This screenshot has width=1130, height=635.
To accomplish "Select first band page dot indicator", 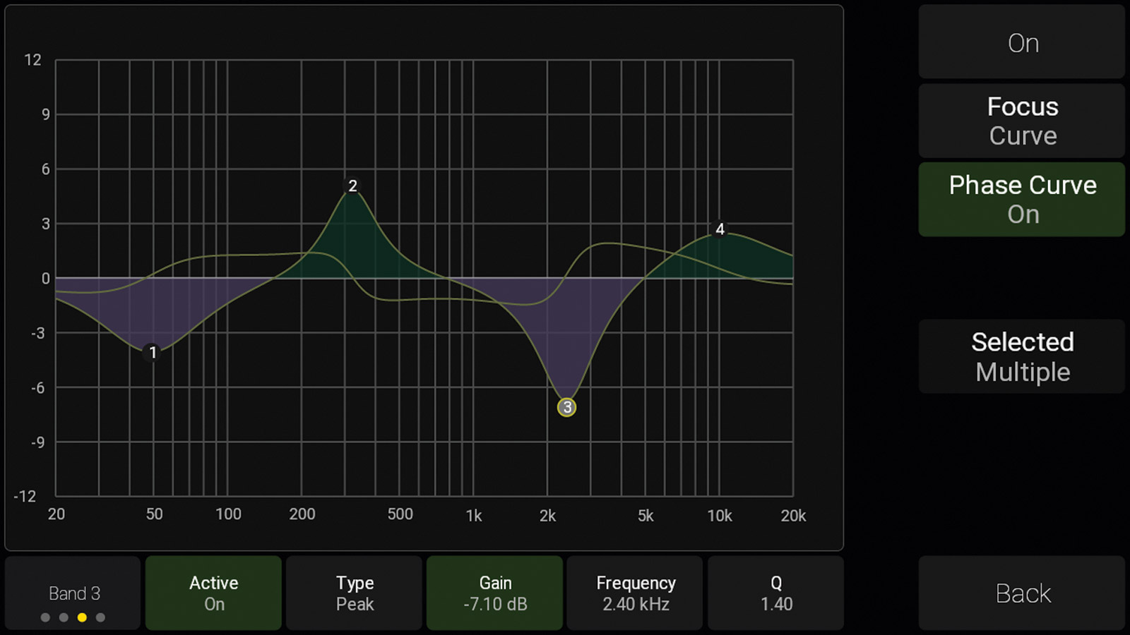I will 45,617.
